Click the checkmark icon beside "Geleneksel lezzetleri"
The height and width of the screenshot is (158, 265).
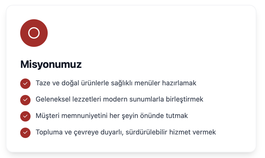(x=25, y=100)
